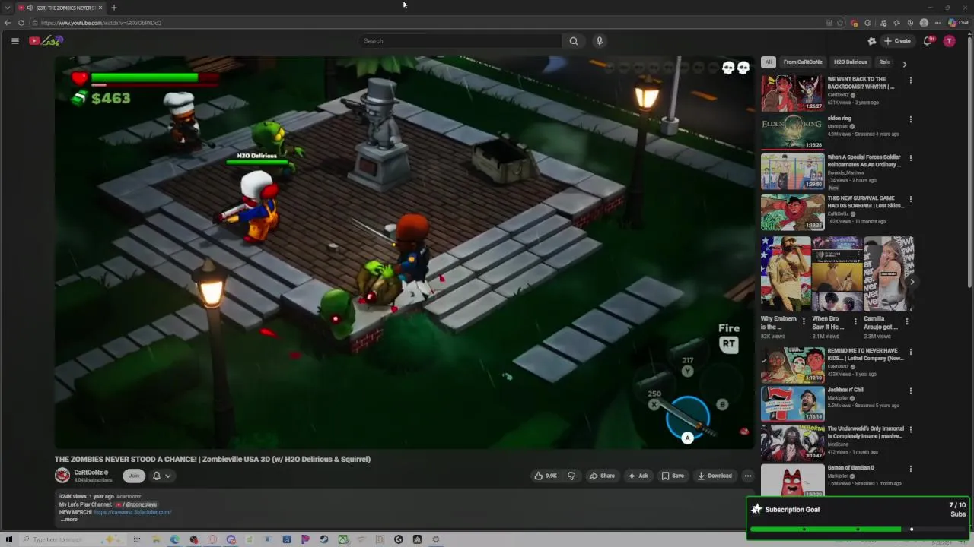Viewport: 974px width, 547px height.
Task: Open Lethal Company video thumbnail
Action: tap(792, 365)
